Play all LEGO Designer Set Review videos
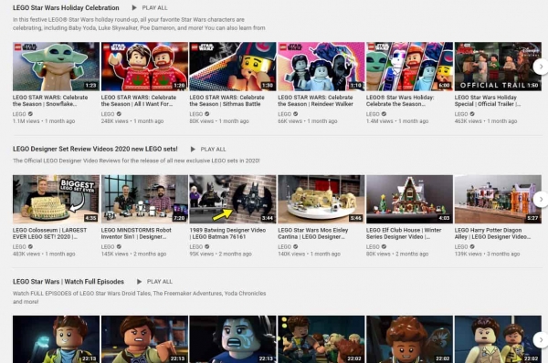This screenshot has width=548, height=363. [208, 149]
